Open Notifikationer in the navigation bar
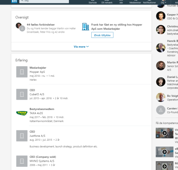The image size is (178, 170). coord(149,2)
